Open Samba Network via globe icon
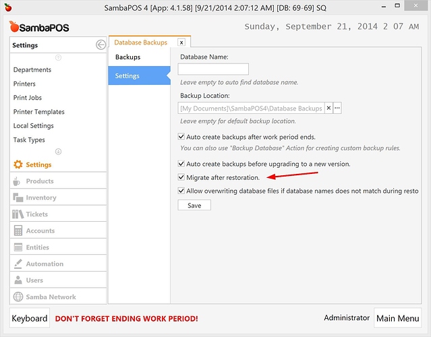This screenshot has width=431, height=337. [18, 297]
